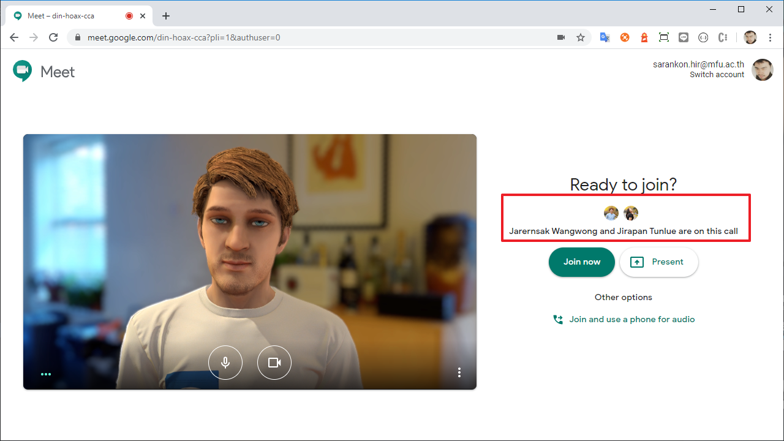The image size is (784, 441).
Task: Open the Google account avatar picture
Action: tap(763, 70)
